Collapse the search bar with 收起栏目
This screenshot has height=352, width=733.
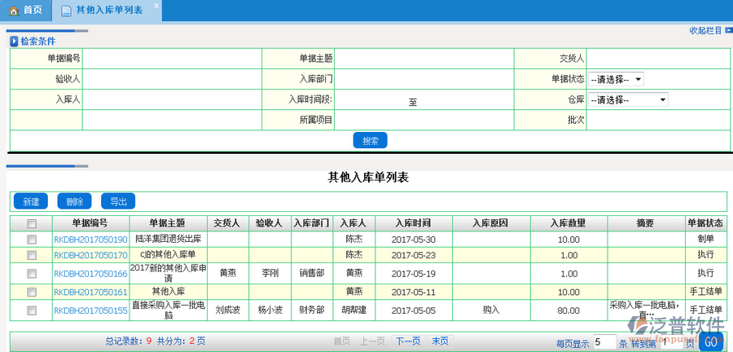[705, 30]
